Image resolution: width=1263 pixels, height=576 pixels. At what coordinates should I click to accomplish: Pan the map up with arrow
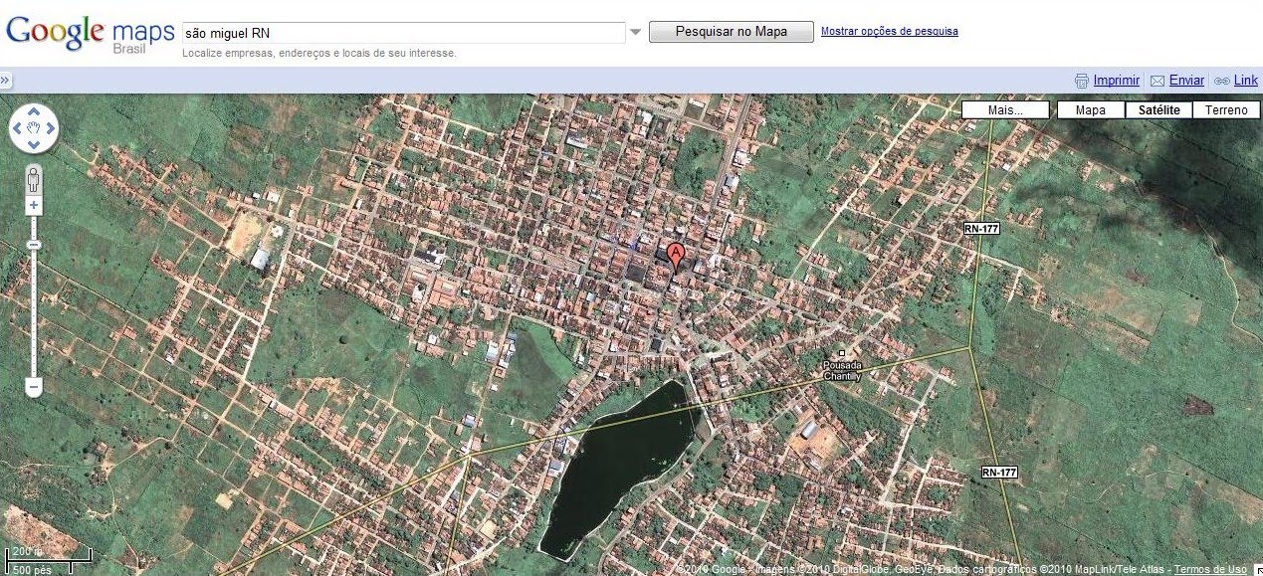34,111
